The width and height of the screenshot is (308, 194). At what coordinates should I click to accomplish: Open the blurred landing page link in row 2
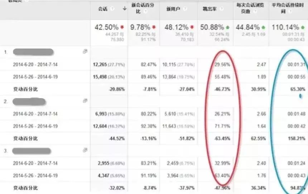click(x=29, y=101)
